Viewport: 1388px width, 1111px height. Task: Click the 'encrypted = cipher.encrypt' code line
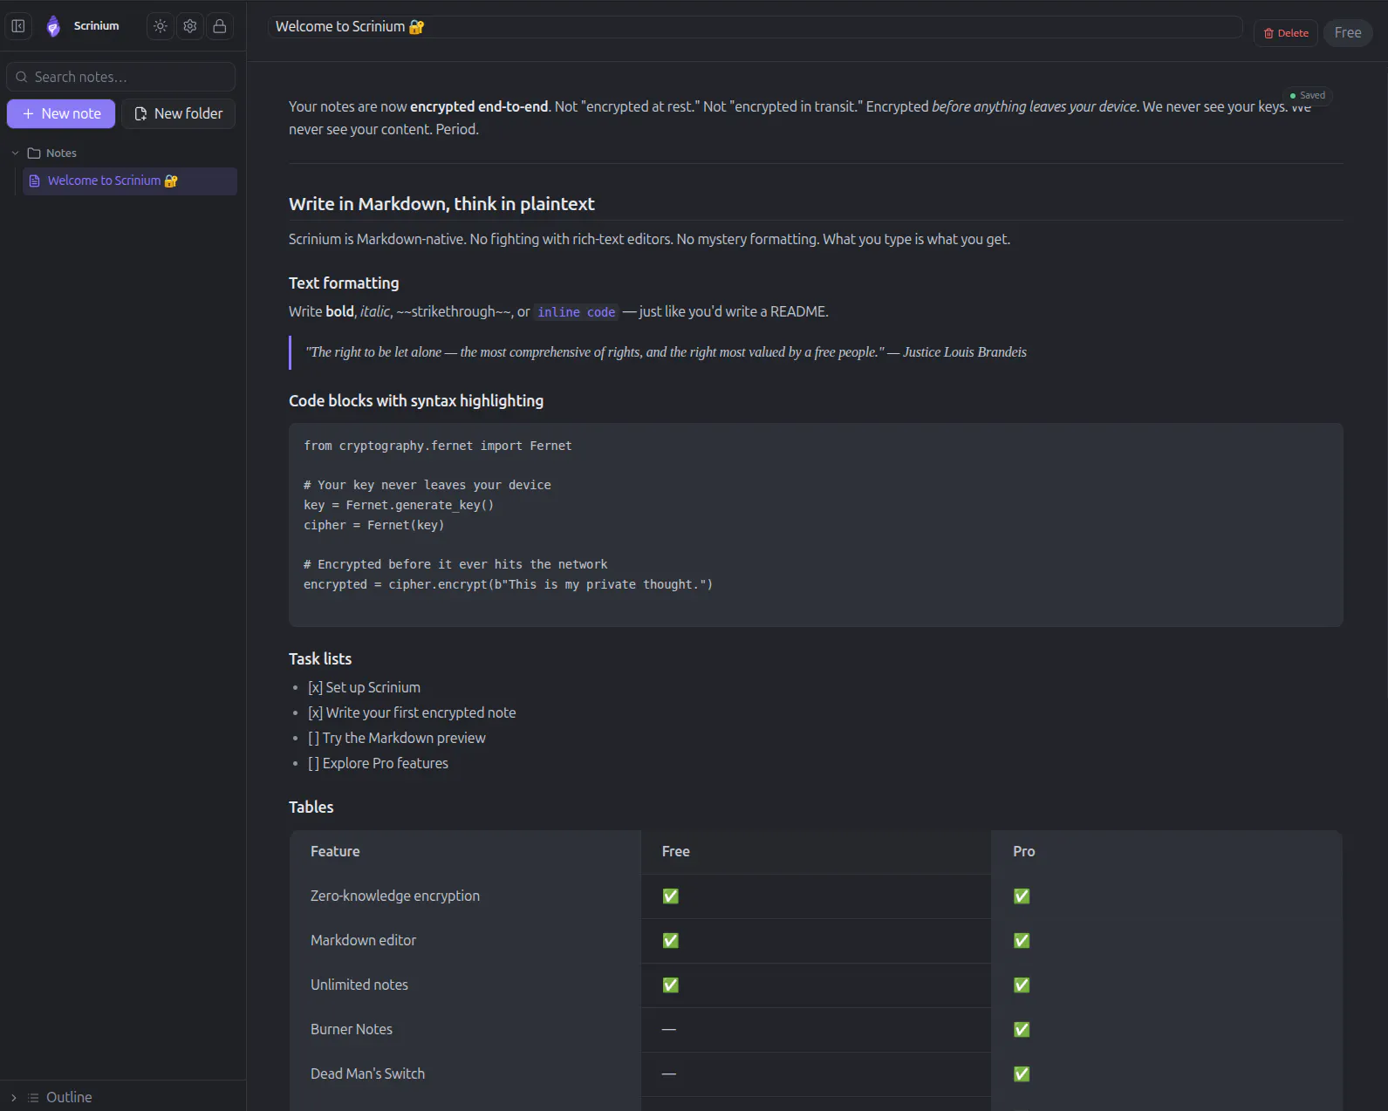click(x=508, y=584)
